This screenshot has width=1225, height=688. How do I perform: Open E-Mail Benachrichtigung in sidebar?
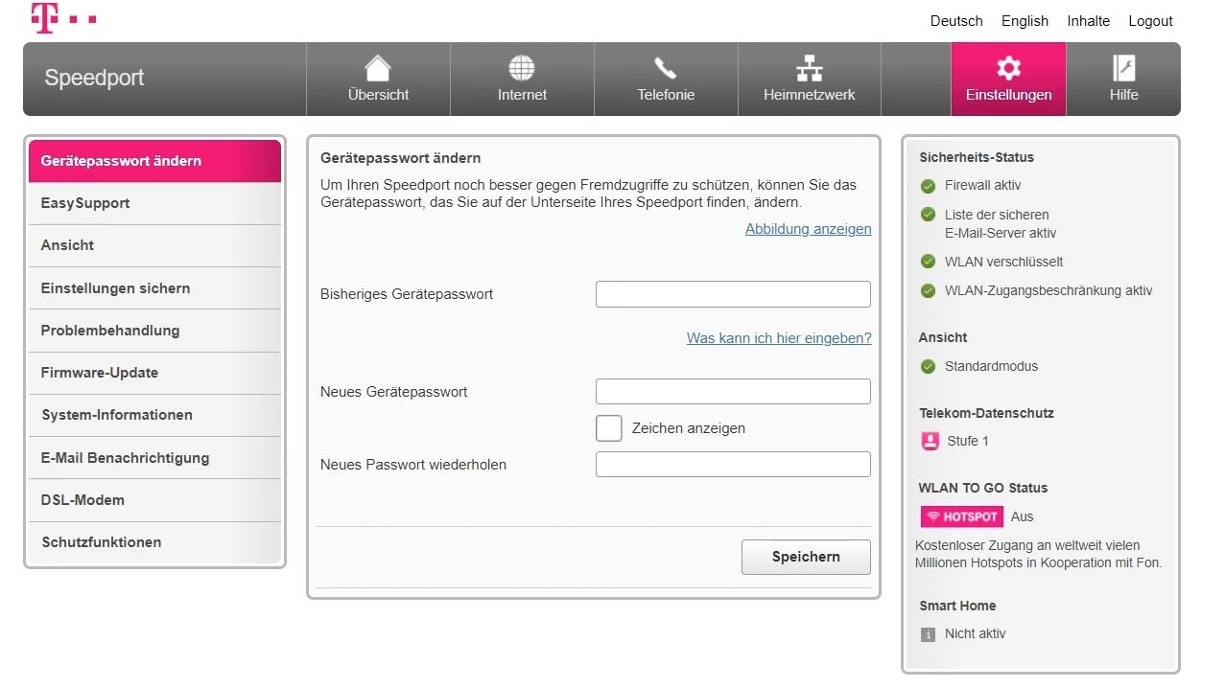(x=154, y=458)
